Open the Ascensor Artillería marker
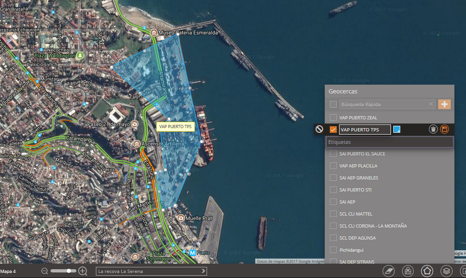Screen dimensions: 466x278 point(136,144)
